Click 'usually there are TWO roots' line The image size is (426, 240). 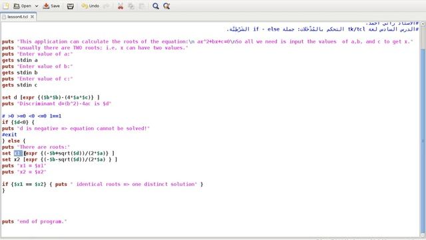[95, 48]
